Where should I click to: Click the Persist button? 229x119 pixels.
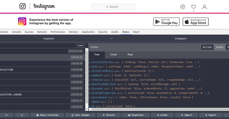click(x=109, y=115)
